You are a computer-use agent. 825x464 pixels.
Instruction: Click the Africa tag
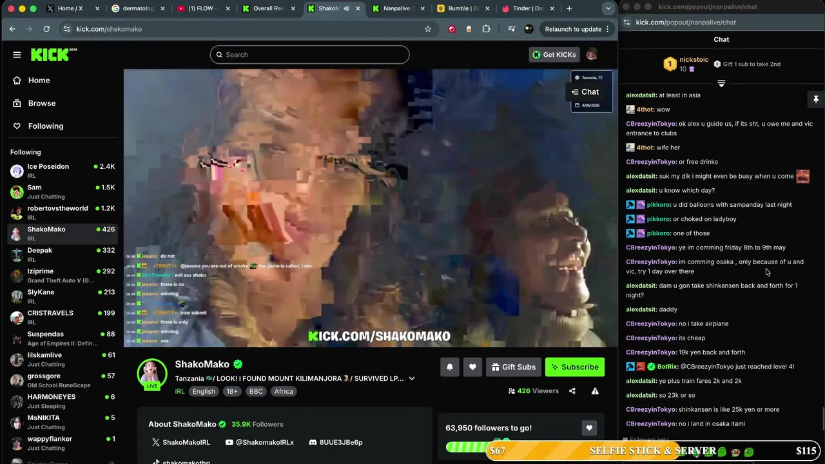click(x=284, y=391)
